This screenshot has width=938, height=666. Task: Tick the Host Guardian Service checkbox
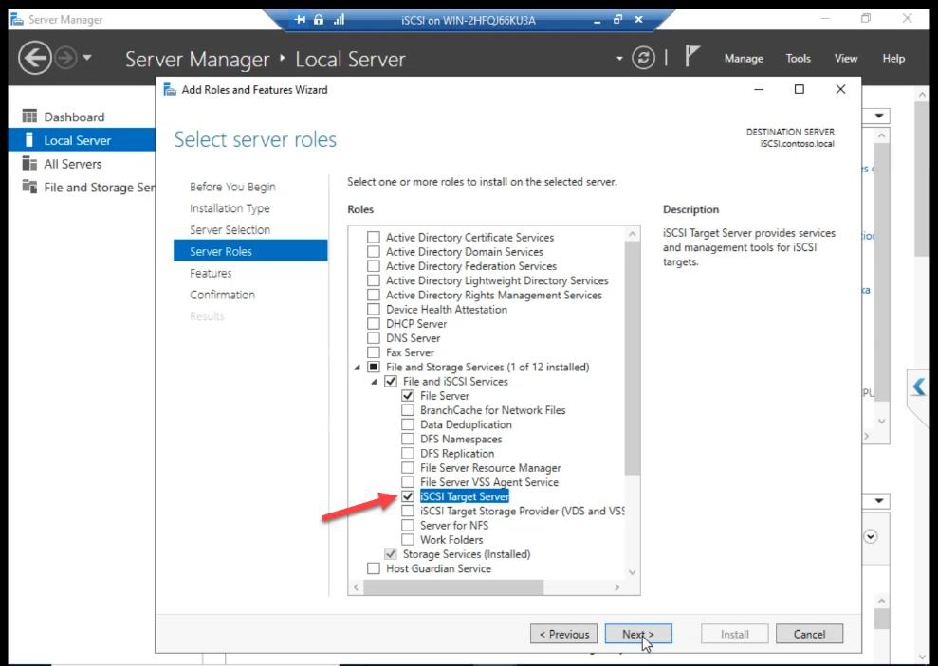[374, 568]
